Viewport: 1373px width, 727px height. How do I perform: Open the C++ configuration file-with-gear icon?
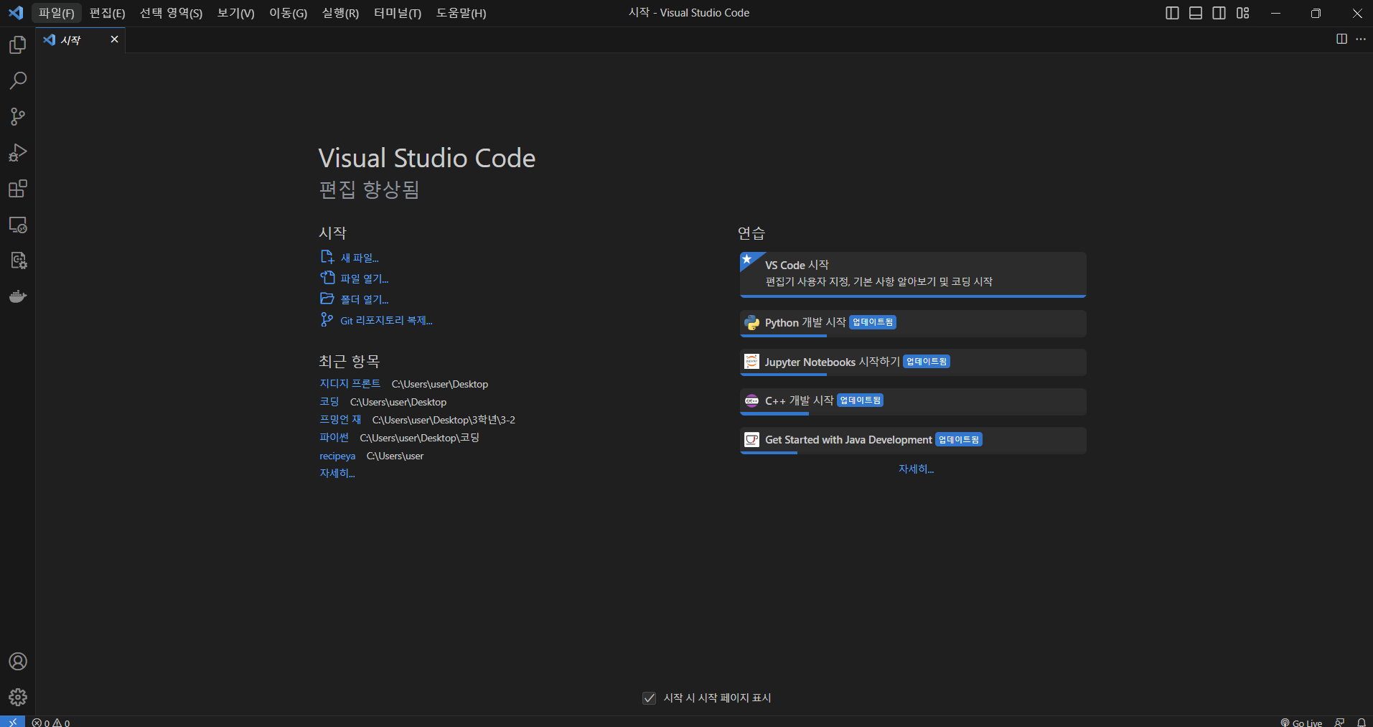coord(18,261)
